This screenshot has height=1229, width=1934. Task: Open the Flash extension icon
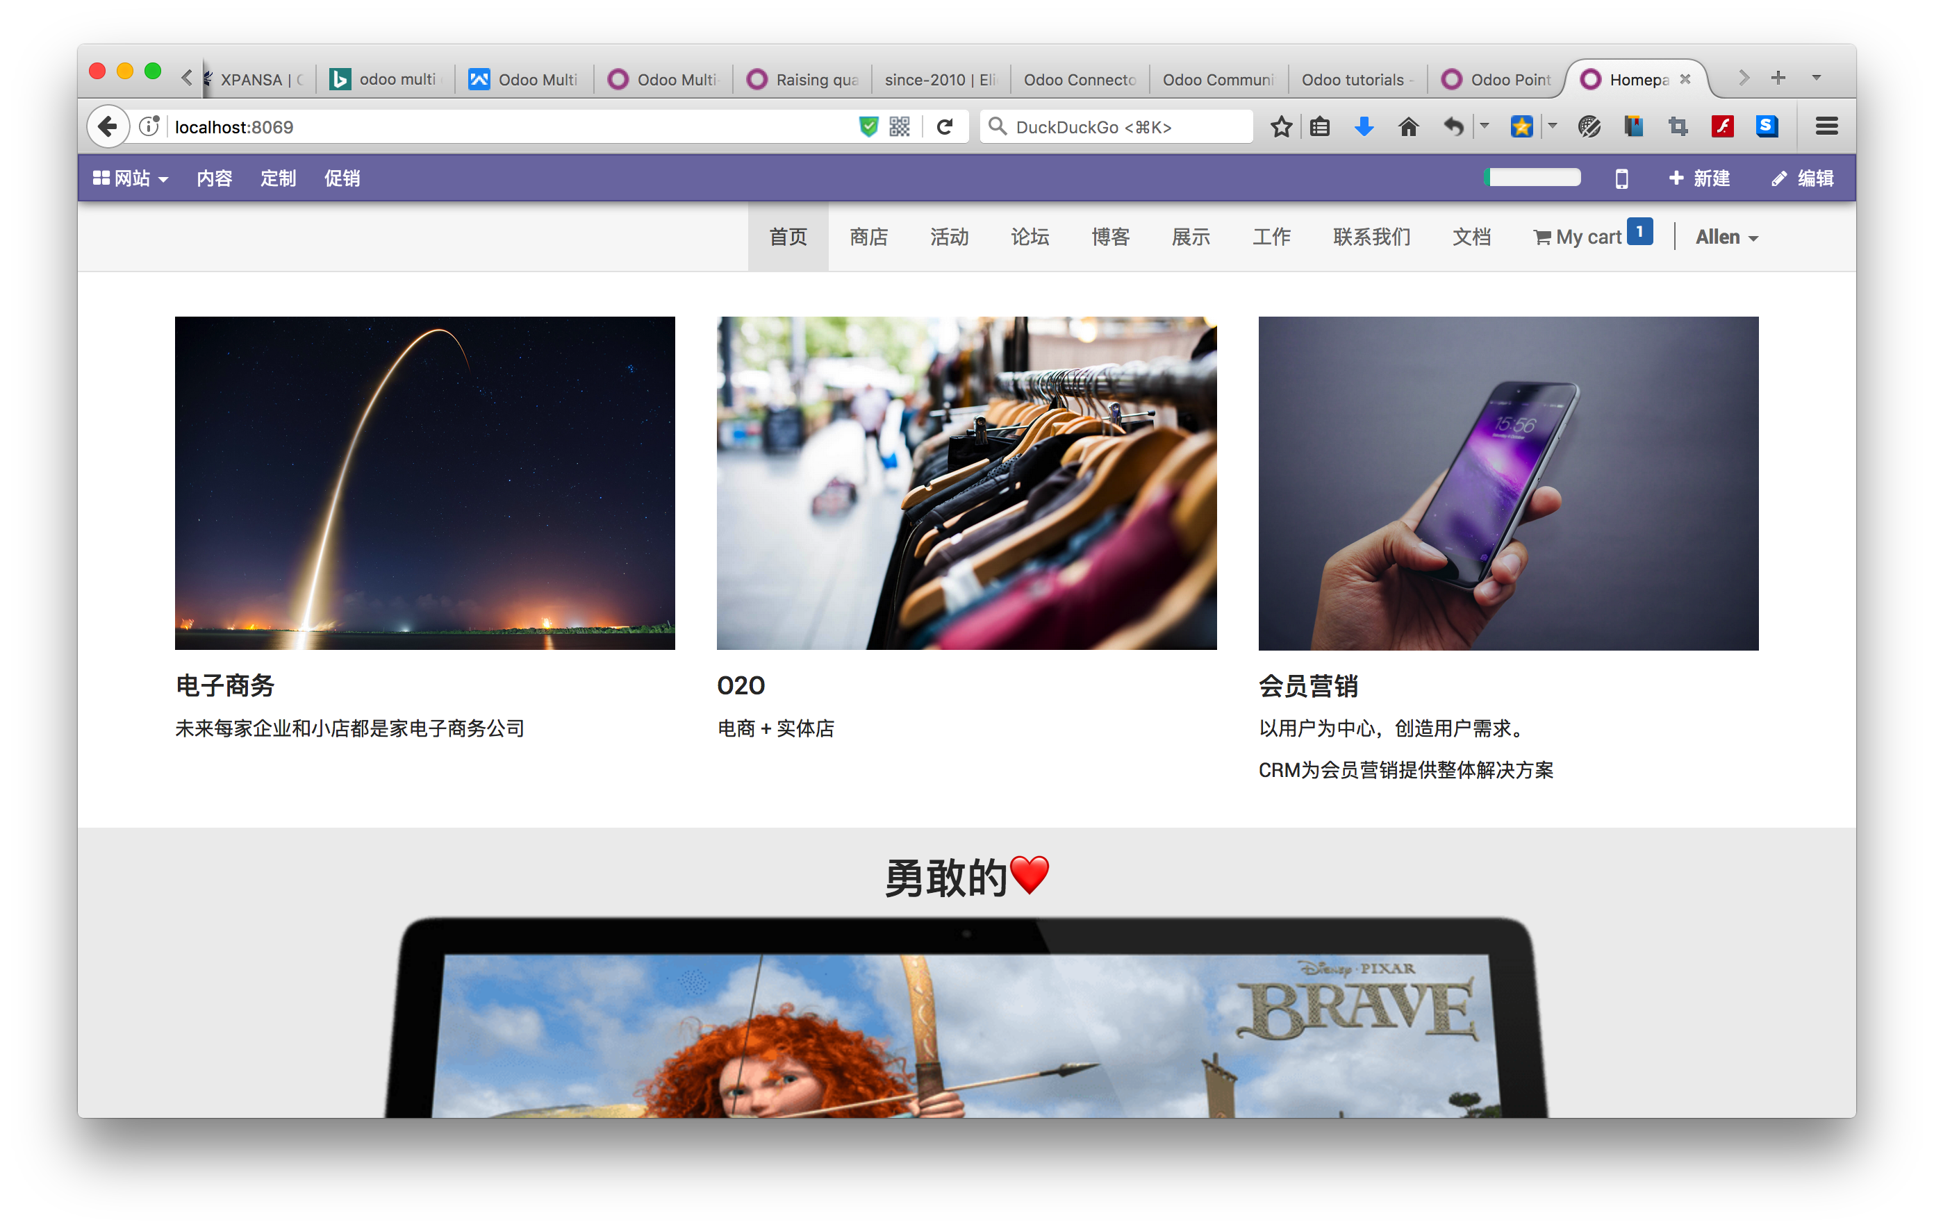1722,127
